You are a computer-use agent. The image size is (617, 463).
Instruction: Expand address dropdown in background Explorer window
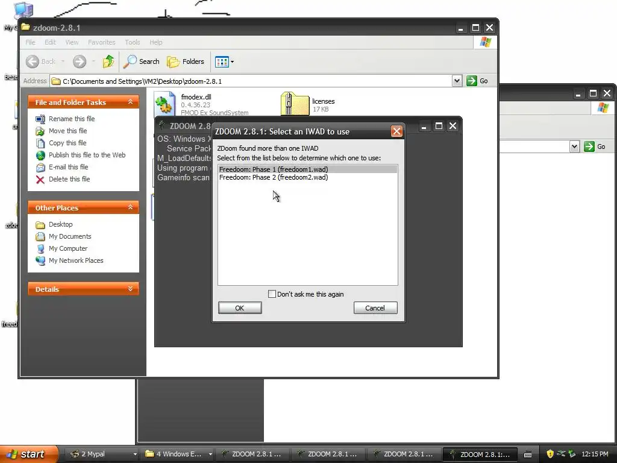pyautogui.click(x=574, y=146)
